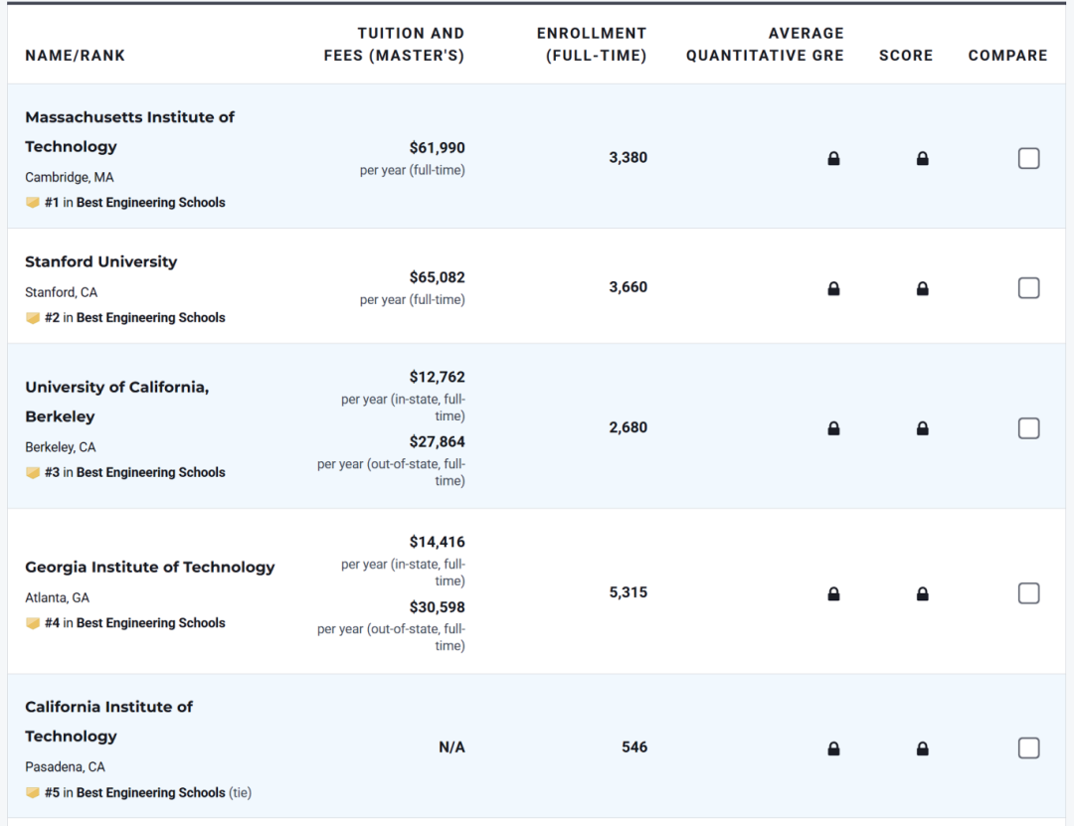Click the ENROLLMENT (FULL-TIME) column header
Viewport: 1074px width, 826px height.
coord(592,45)
